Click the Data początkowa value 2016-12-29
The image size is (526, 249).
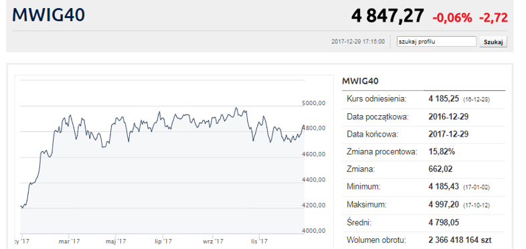tap(448, 116)
